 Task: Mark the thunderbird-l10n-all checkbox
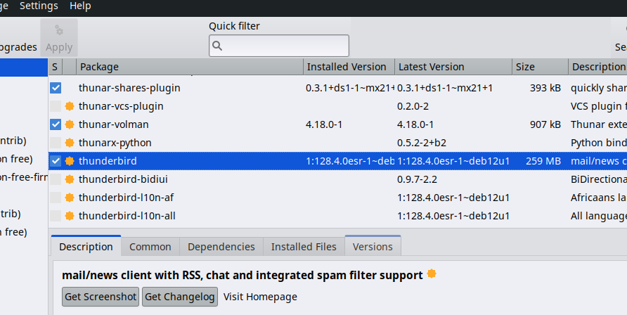tap(56, 216)
